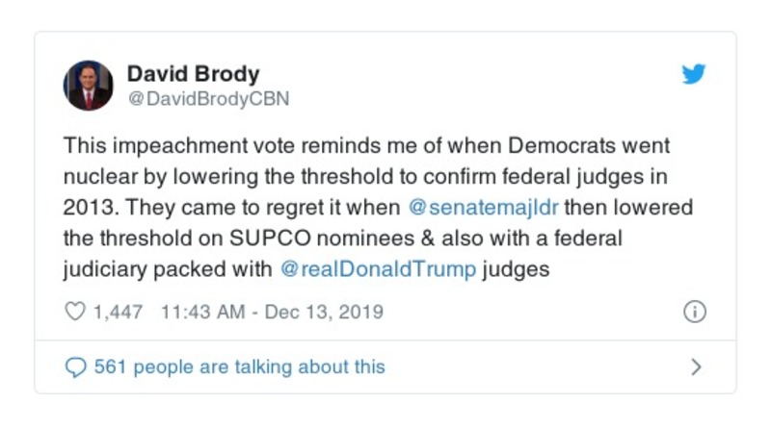Click the David Brody display name
Image resolution: width=771 pixels, height=428 pixels.
coord(193,74)
